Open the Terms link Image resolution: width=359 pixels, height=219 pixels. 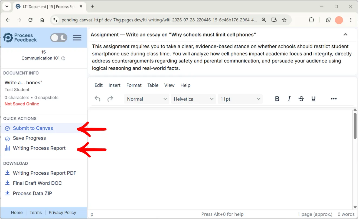click(x=36, y=213)
